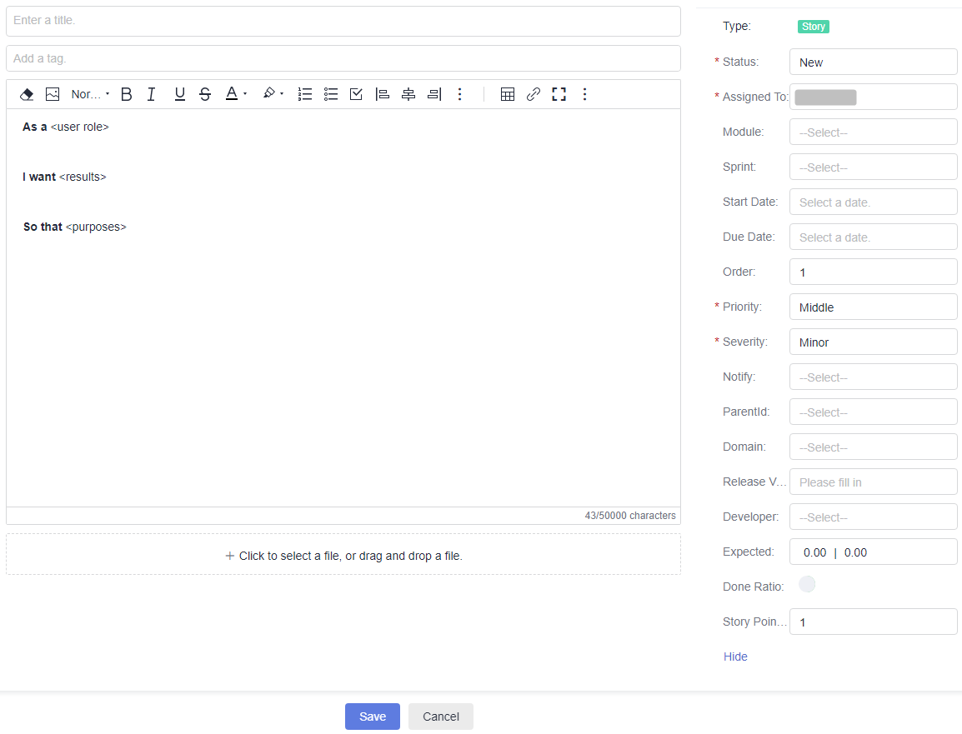The image size is (962, 734).
Task: Insert a checklist
Action: 356,94
